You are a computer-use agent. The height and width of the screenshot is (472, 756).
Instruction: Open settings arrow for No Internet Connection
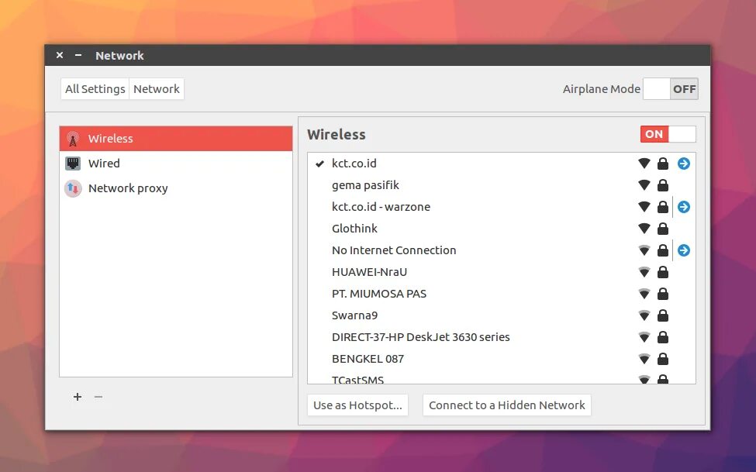pos(683,250)
